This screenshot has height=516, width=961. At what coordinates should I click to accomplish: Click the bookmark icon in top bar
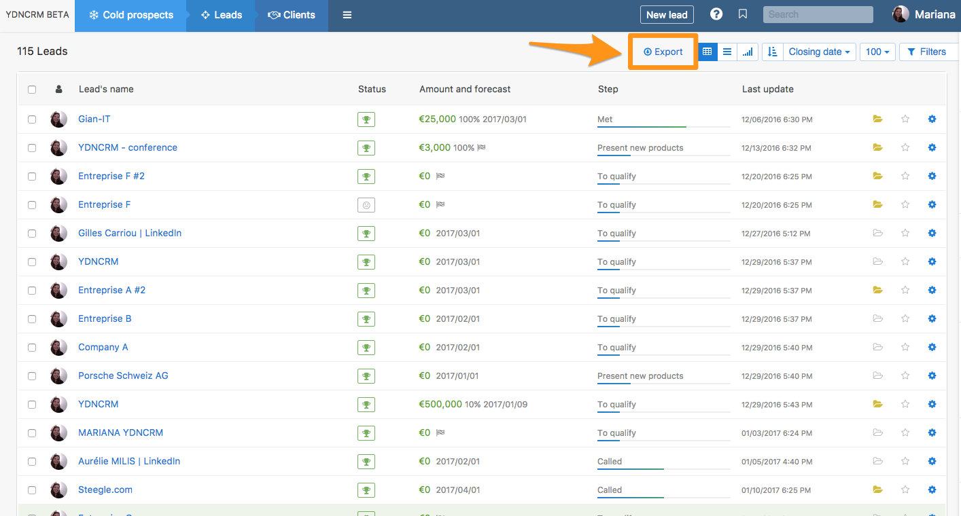click(x=743, y=14)
